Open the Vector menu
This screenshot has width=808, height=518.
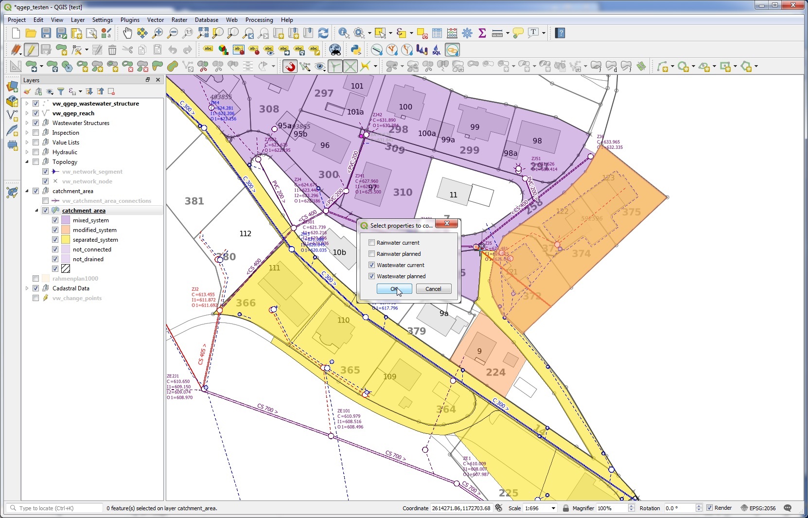[x=156, y=20]
